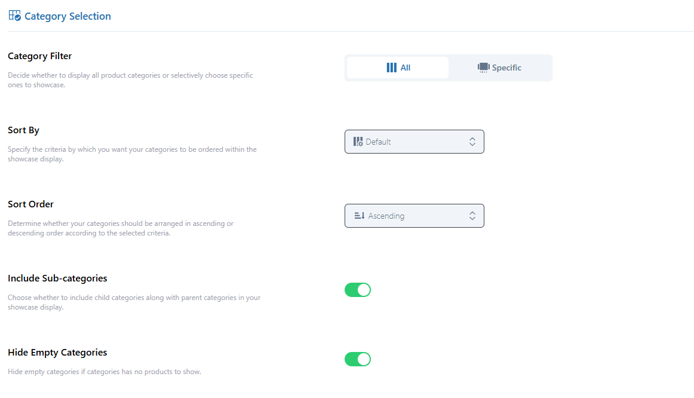Click description 'Hide empty categories if categories has no products'
This screenshot has width=694, height=398.
[105, 372]
